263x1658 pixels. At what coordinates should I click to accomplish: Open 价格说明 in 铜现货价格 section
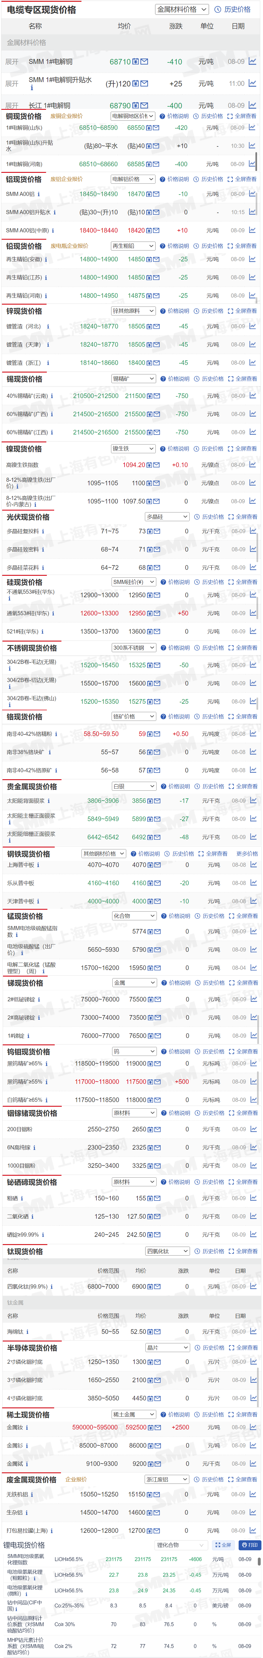tap(174, 117)
